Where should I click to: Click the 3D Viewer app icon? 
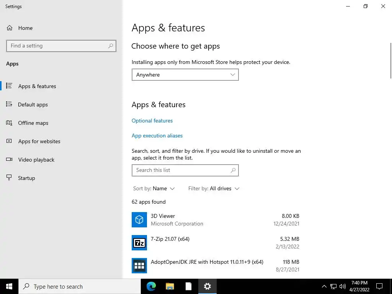139,220
